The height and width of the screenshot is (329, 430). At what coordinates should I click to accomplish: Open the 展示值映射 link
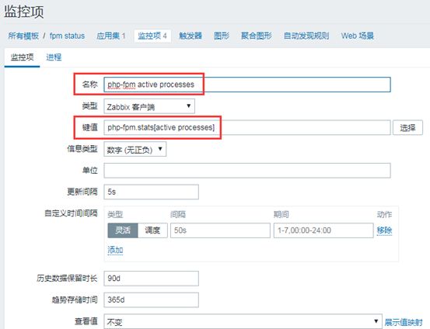click(404, 322)
